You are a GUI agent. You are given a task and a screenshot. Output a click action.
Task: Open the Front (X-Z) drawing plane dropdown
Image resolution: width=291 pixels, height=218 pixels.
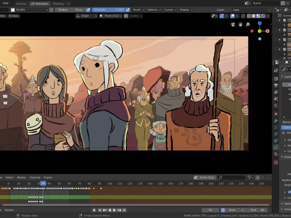[x=111, y=16]
